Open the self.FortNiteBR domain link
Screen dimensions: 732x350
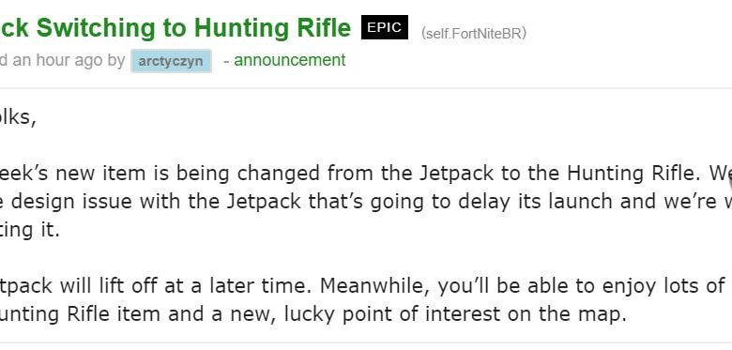click(473, 34)
